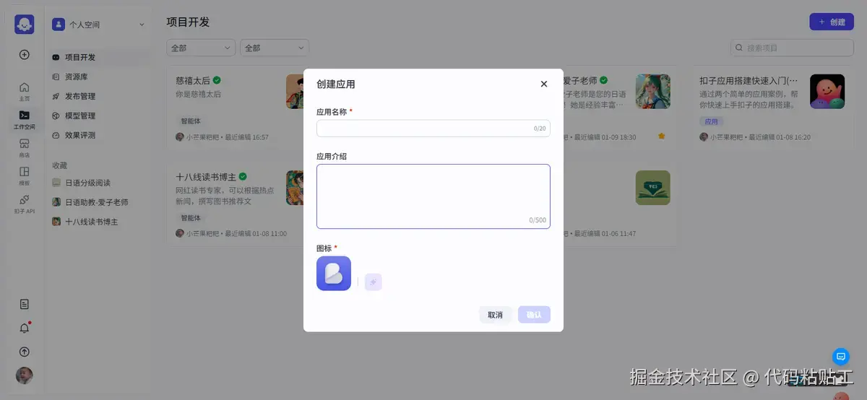The image size is (867, 400).
Task: Open the first 全部 filter dropdown
Action: click(x=201, y=48)
